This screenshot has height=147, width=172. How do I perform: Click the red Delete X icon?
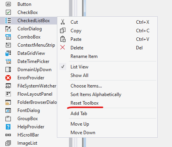[x=63, y=47]
